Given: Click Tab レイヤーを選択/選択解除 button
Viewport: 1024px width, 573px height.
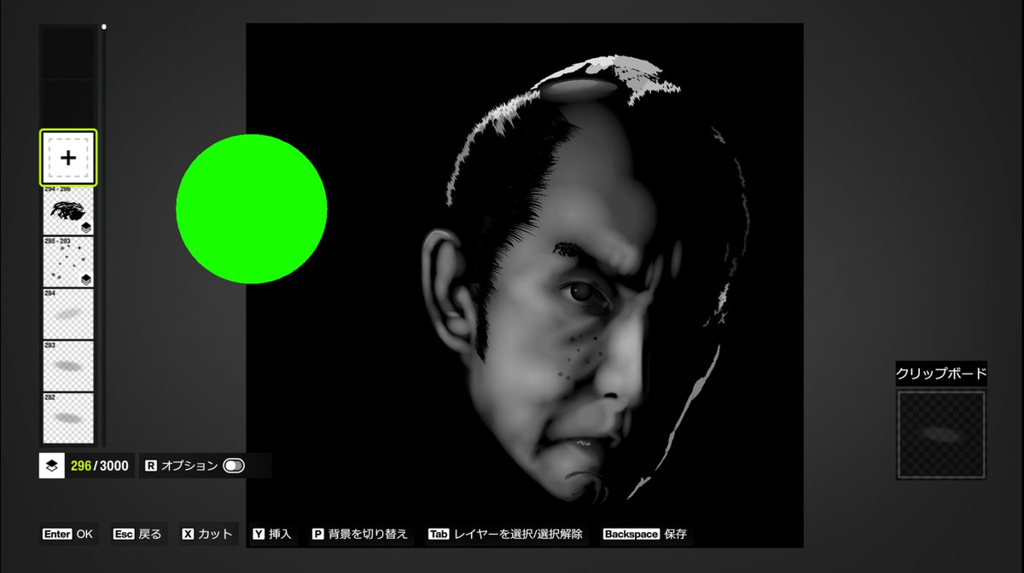Looking at the screenshot, I should point(507,535).
